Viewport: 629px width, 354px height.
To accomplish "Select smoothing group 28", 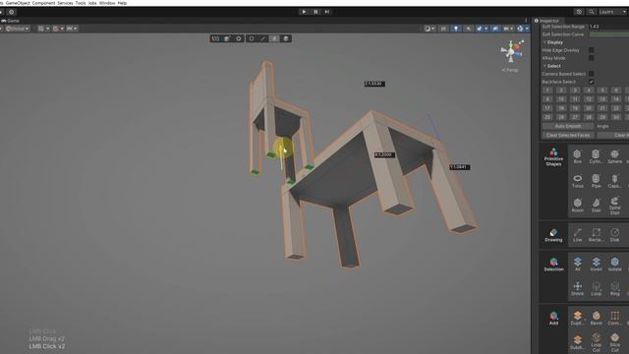I will tap(589, 117).
